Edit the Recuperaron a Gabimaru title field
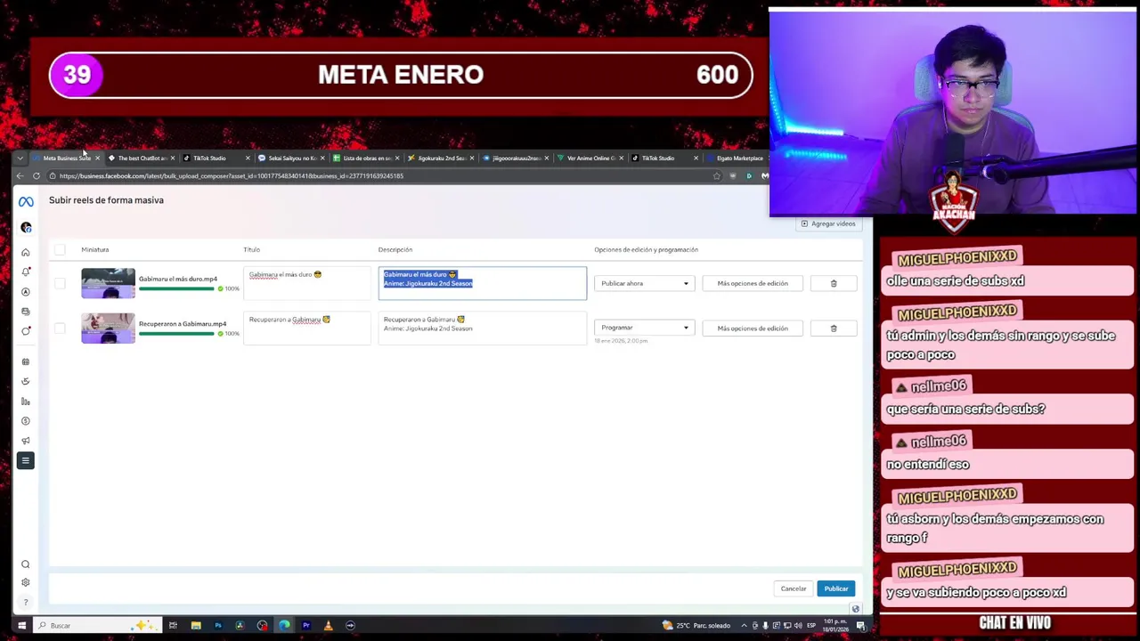 click(307, 329)
